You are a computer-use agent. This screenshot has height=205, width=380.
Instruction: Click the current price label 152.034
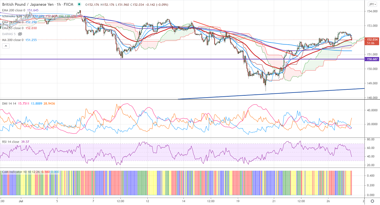372,40
